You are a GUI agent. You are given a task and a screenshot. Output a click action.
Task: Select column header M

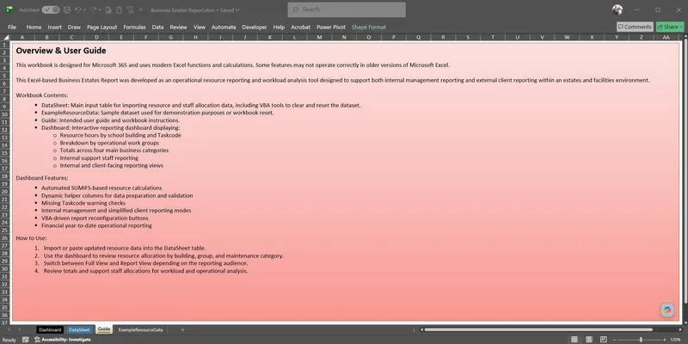point(319,37)
